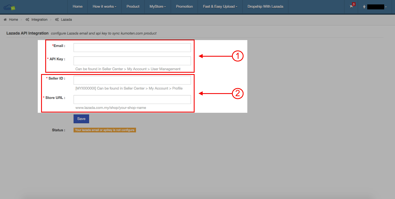Click the user profile person icon
395x199 pixels.
364,7
